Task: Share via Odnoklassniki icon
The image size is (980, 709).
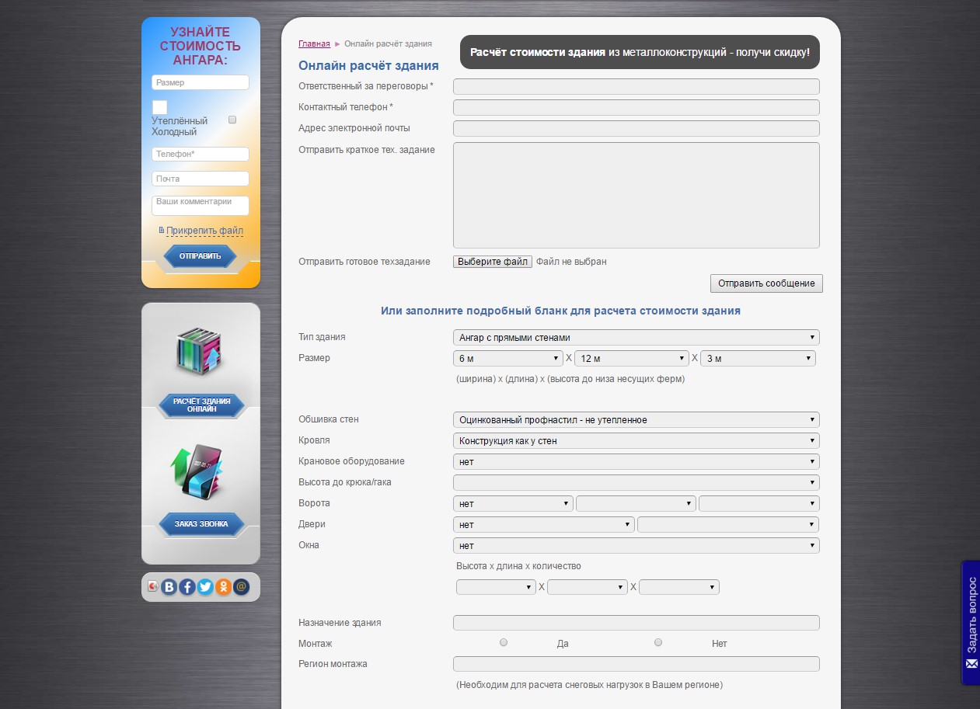Action: tap(223, 587)
